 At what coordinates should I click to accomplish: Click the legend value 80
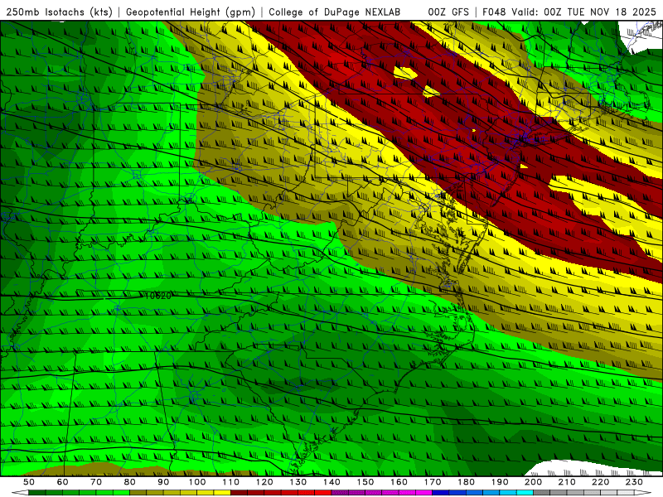(130, 482)
